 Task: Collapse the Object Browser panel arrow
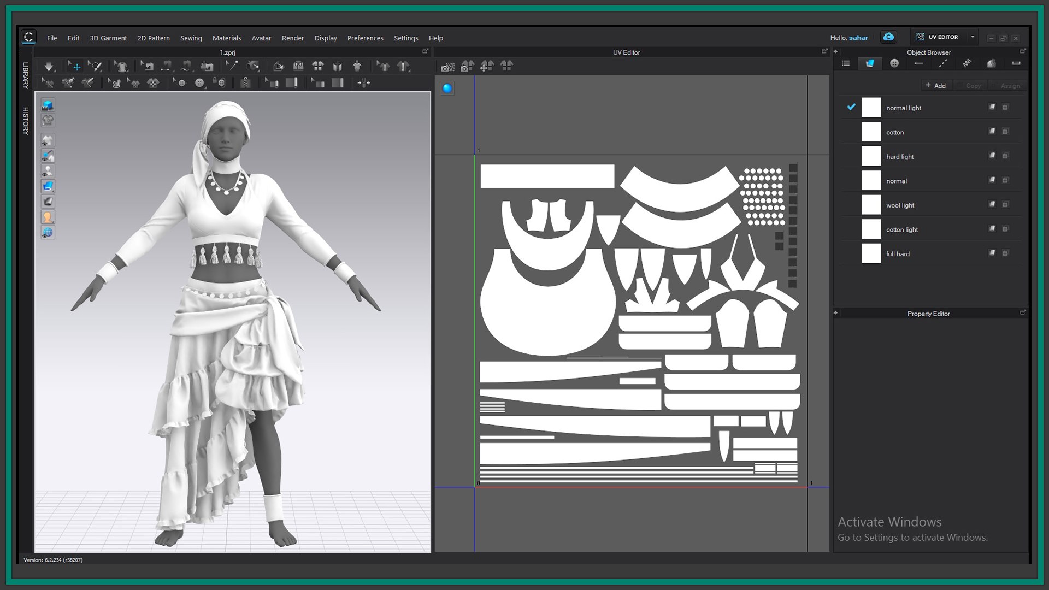coord(835,52)
